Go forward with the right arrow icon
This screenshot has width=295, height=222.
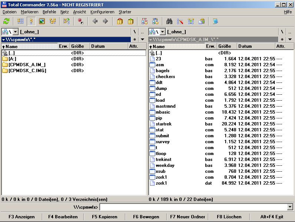[x=105, y=21]
